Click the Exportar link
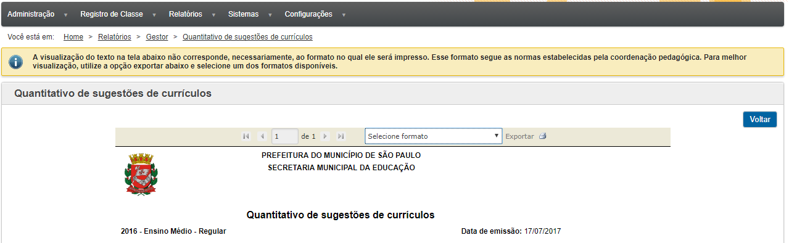The image size is (789, 243). pos(519,136)
